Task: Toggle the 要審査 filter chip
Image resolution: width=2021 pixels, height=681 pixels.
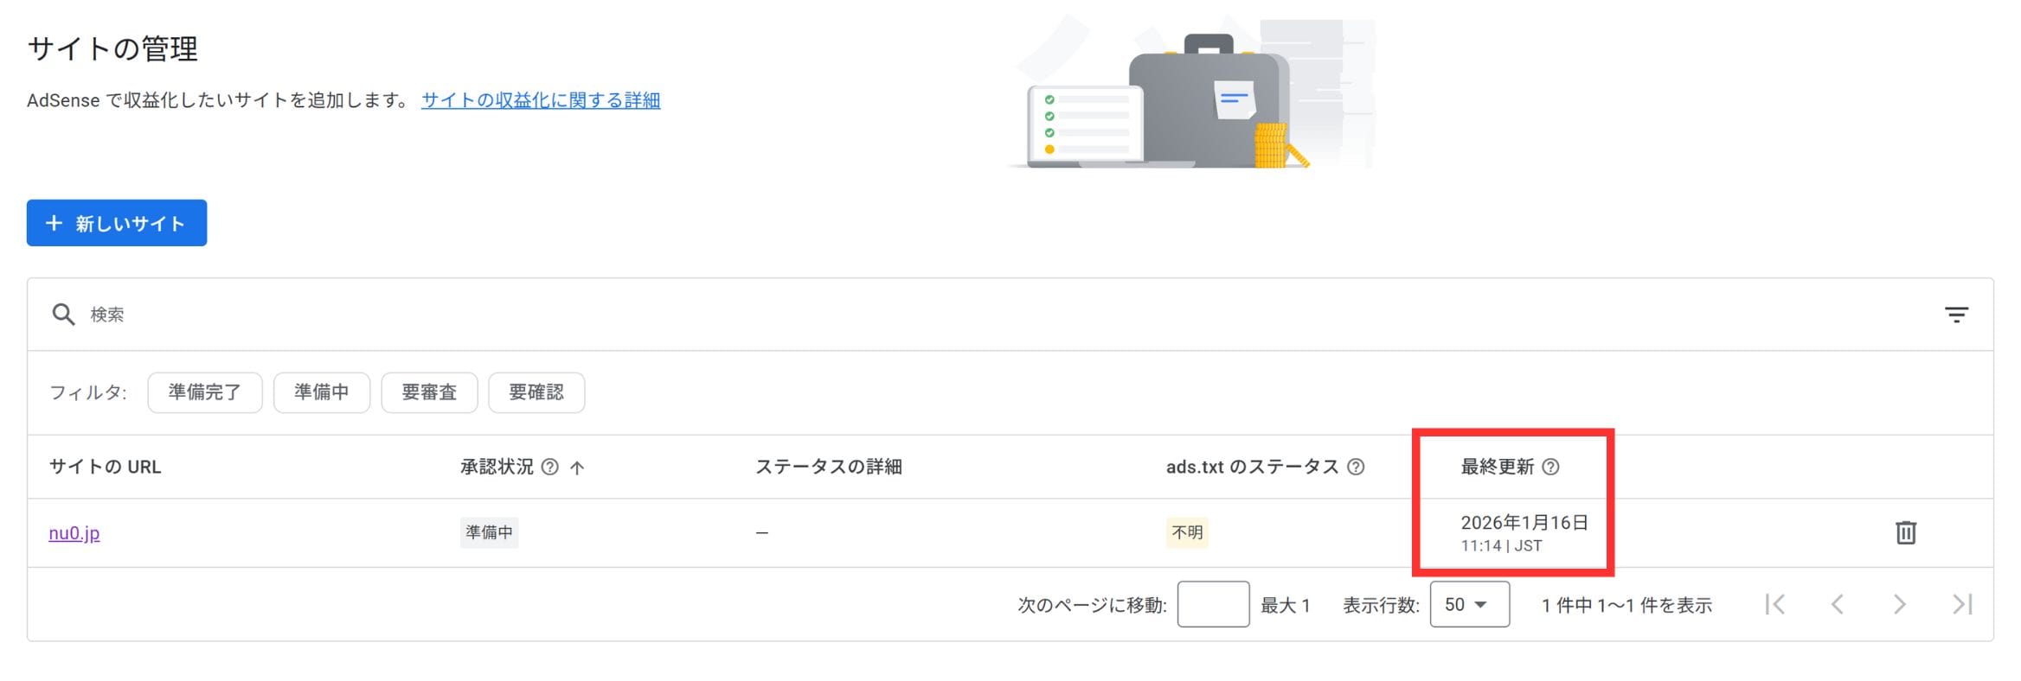Action: [429, 391]
